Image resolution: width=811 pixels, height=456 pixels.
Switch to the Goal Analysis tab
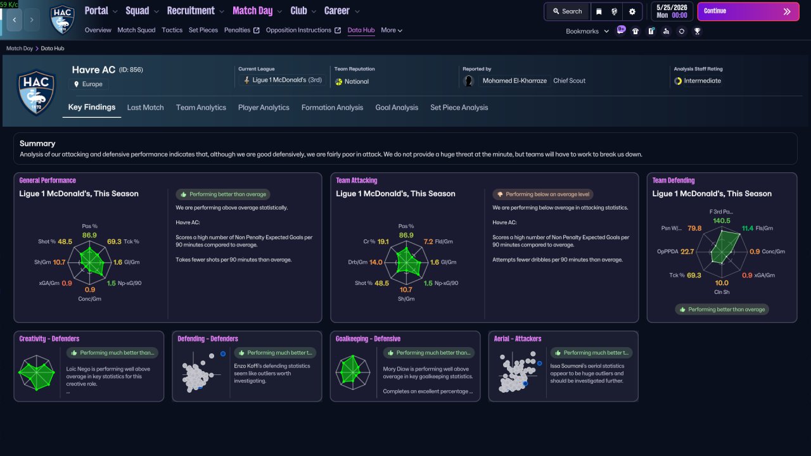[x=397, y=108]
